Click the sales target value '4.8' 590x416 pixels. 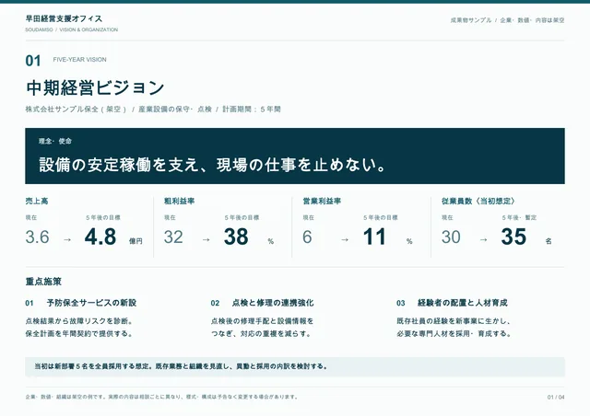[x=100, y=237]
